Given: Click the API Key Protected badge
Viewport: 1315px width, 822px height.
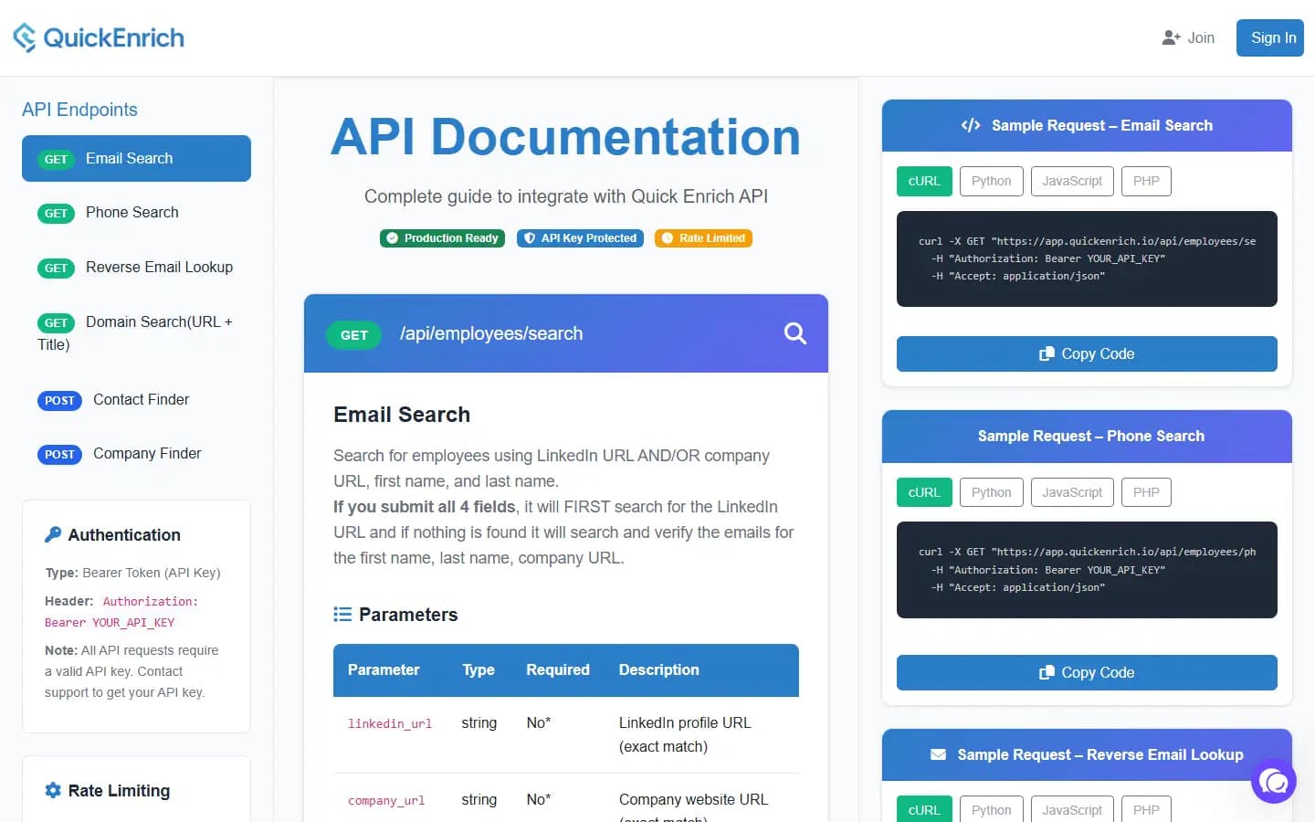Looking at the screenshot, I should point(580,238).
